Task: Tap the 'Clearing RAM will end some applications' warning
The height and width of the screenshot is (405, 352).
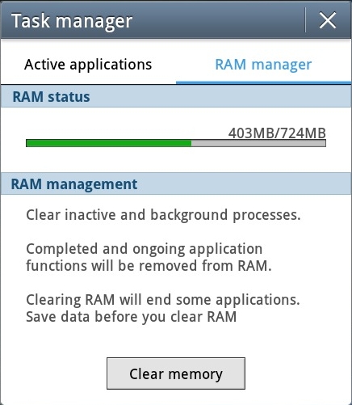Action: (x=163, y=300)
